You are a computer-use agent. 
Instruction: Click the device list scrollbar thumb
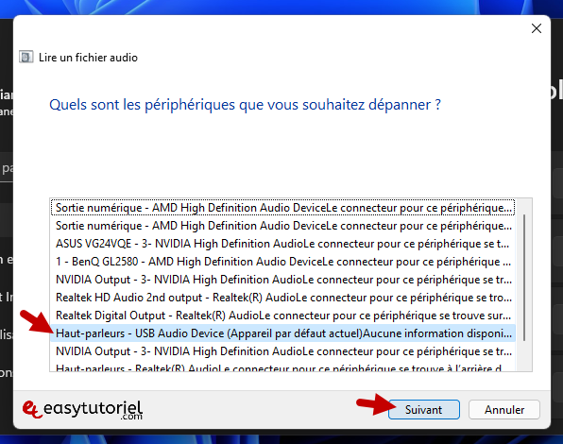tap(524, 278)
